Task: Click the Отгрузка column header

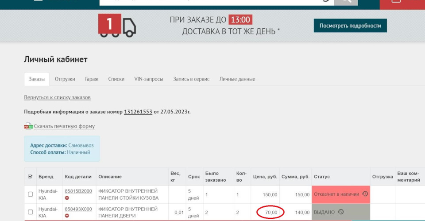Action: 382,177
